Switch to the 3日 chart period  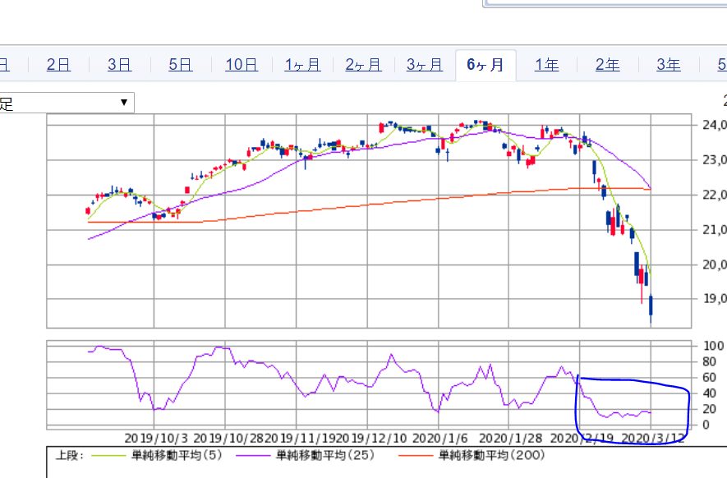pos(119,65)
